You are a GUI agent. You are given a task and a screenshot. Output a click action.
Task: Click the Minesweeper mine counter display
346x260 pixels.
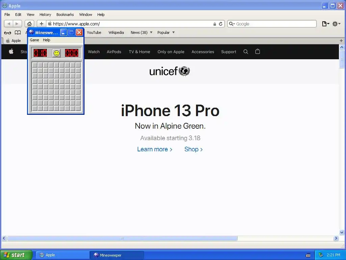40,53
